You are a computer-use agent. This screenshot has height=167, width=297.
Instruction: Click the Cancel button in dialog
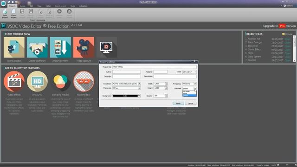(x=190, y=103)
